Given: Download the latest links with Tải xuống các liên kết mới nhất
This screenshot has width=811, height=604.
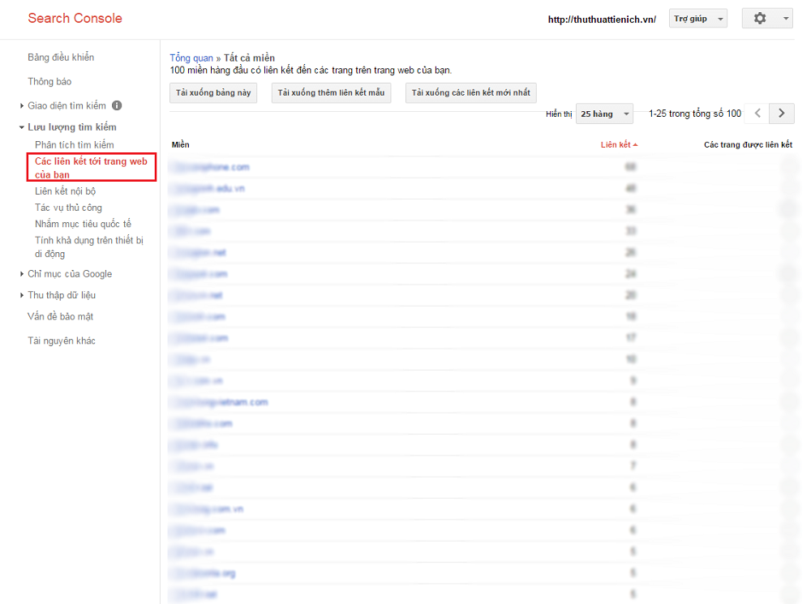Looking at the screenshot, I should pyautogui.click(x=470, y=92).
